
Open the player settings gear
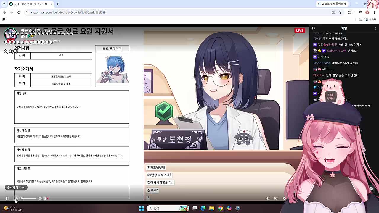click(285, 199)
